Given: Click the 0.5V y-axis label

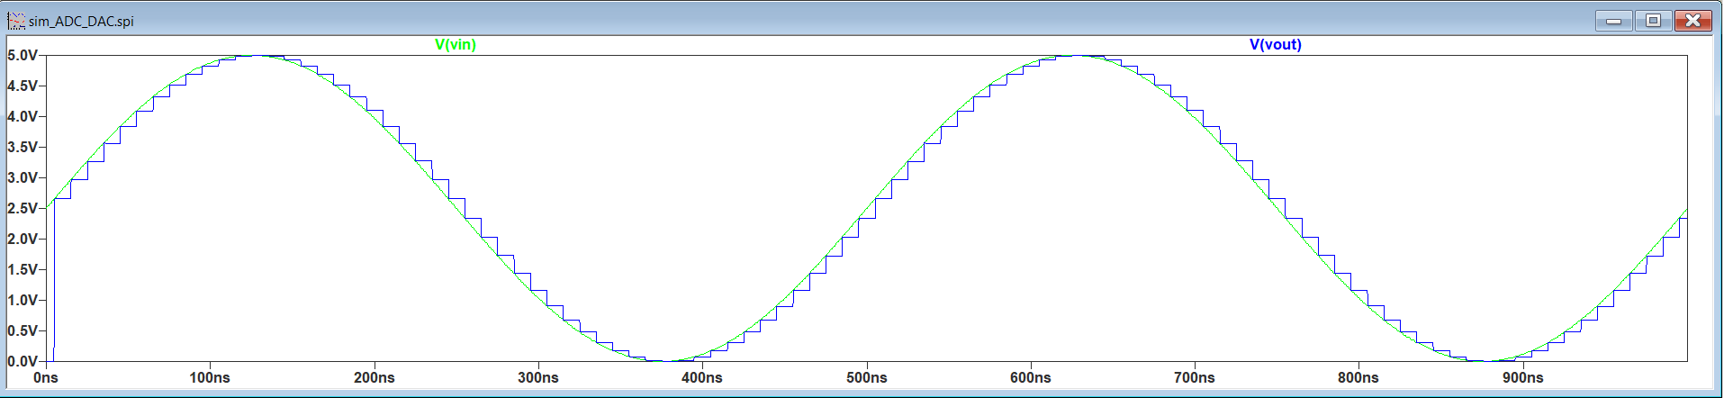Looking at the screenshot, I should pos(23,331).
